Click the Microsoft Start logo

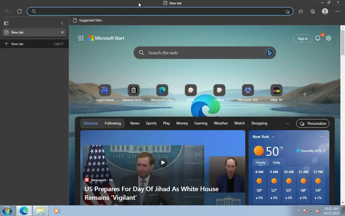click(x=106, y=38)
